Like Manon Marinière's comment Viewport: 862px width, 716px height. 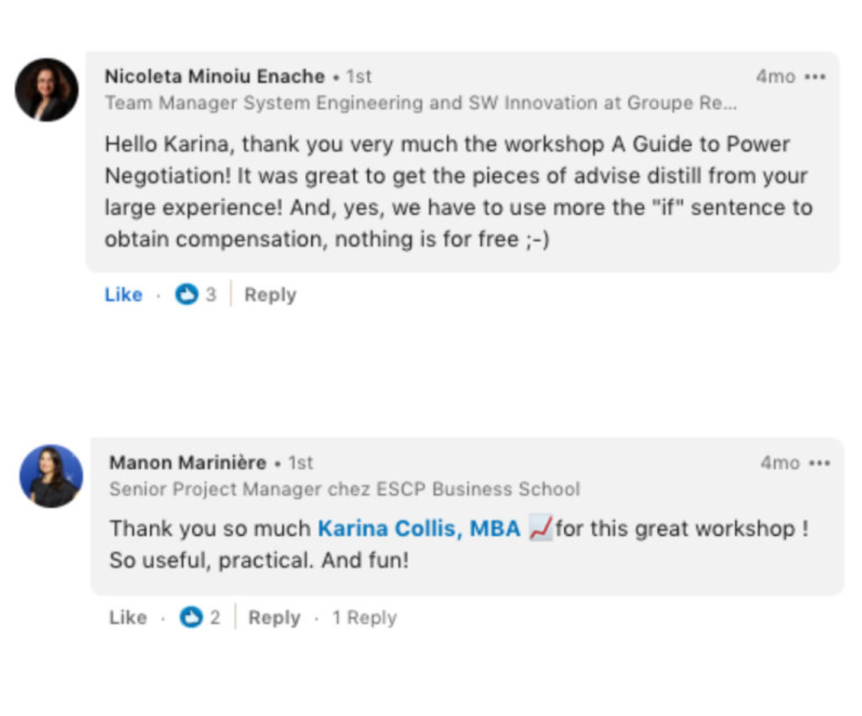coord(128,618)
